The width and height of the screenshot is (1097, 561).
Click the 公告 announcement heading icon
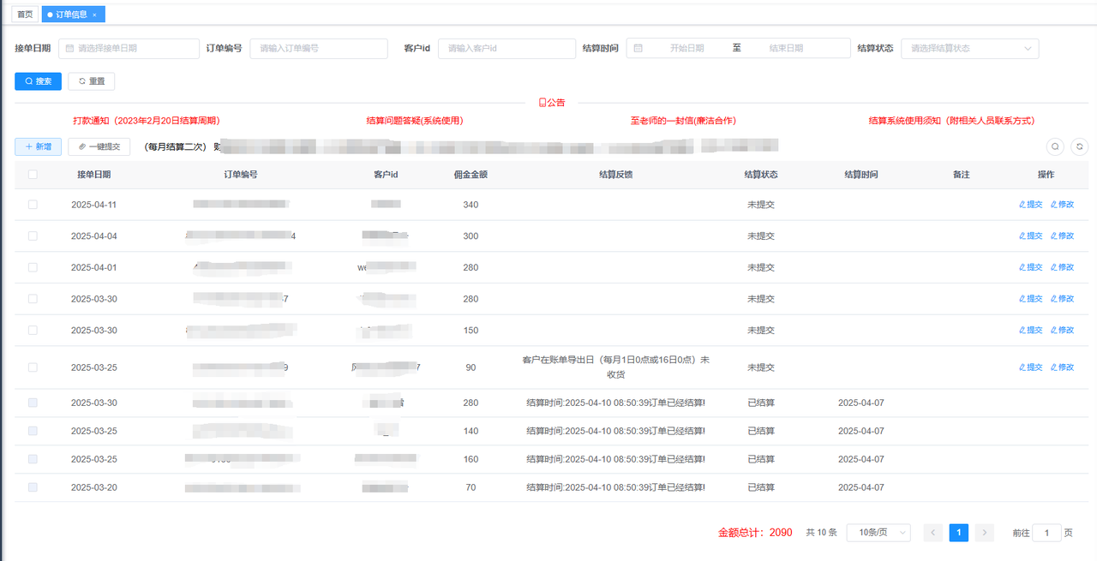tap(543, 103)
